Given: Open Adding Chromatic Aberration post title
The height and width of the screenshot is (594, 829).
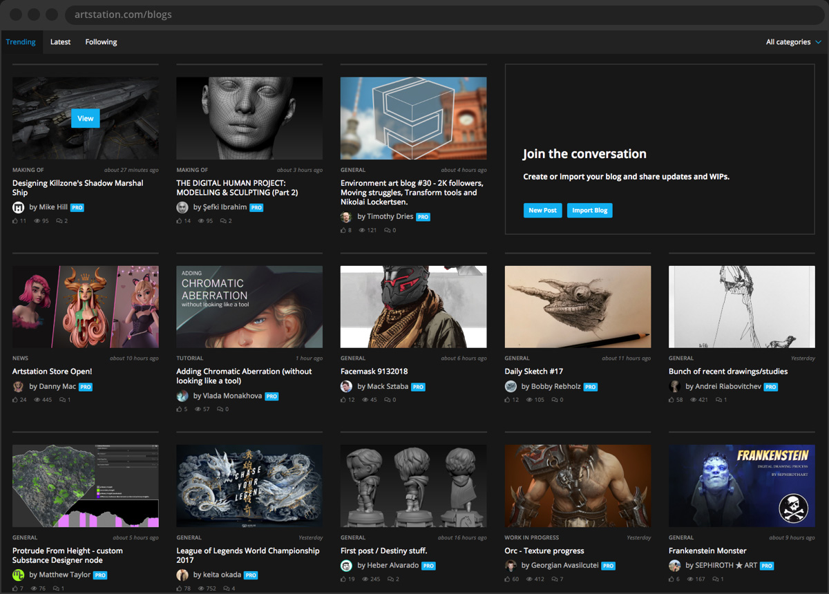Looking at the screenshot, I should pyautogui.click(x=244, y=376).
